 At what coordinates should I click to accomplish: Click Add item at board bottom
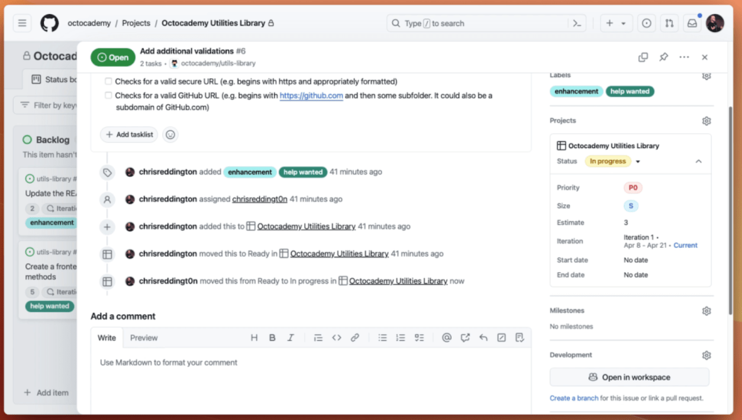click(x=46, y=393)
